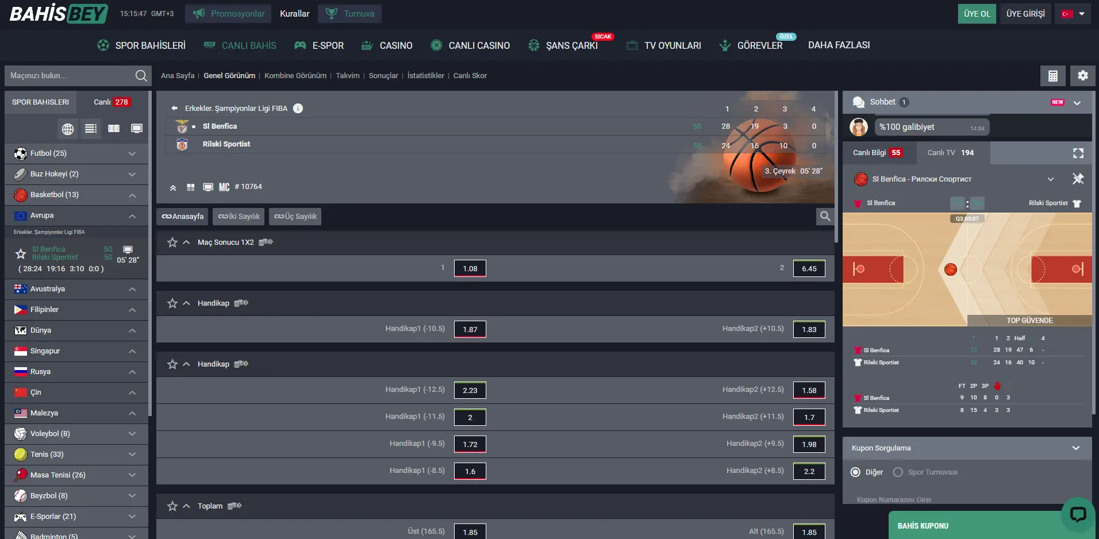Open the Sl Benfica match selector dropdown

[1051, 179]
